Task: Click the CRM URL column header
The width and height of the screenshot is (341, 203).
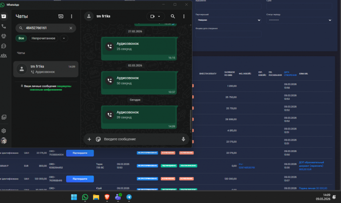Action: coord(303,74)
